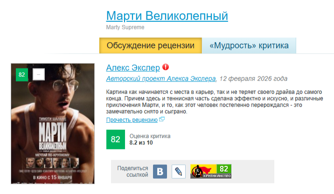Screen dimensions: 334x194
Task: Switch to Обсуждение рецензии tab
Action: 151,46
